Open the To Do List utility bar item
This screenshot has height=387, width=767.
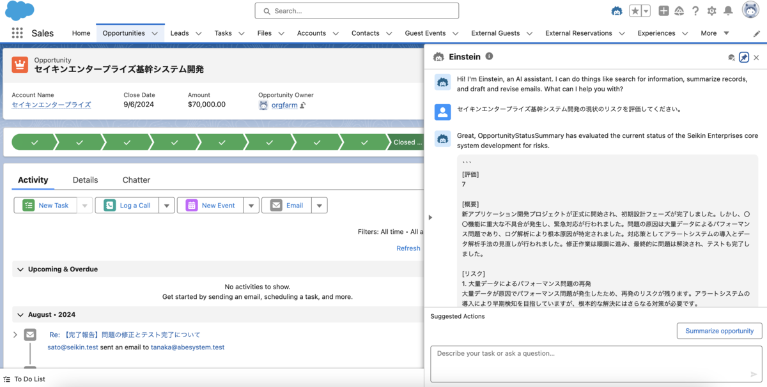click(24, 379)
